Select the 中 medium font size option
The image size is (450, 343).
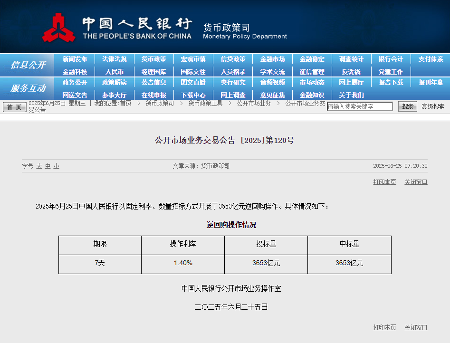click(48, 166)
